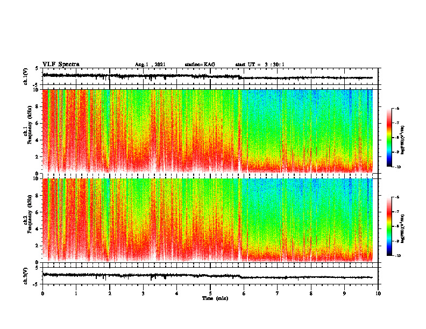The image size is (426, 329).
Task: Click time axis tick label "5"
Action: pyautogui.click(x=210, y=294)
